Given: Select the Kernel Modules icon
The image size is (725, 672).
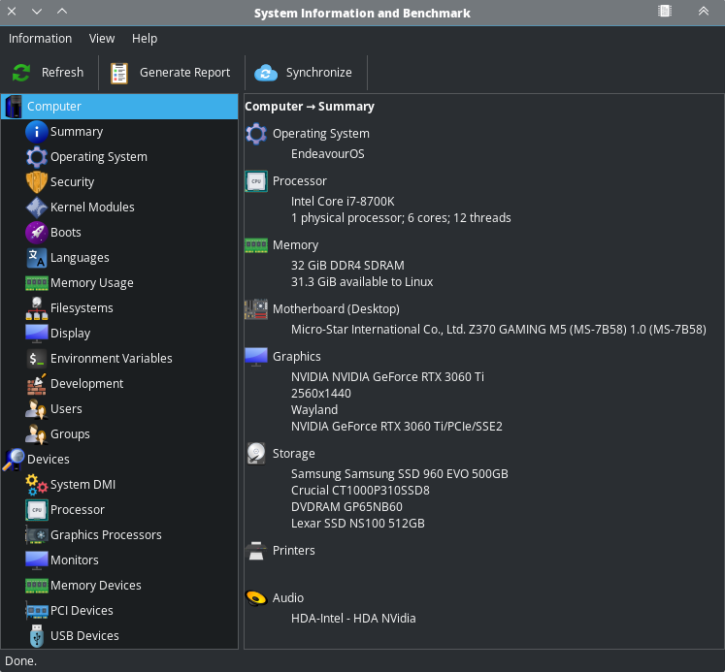Looking at the screenshot, I should pos(36,208).
